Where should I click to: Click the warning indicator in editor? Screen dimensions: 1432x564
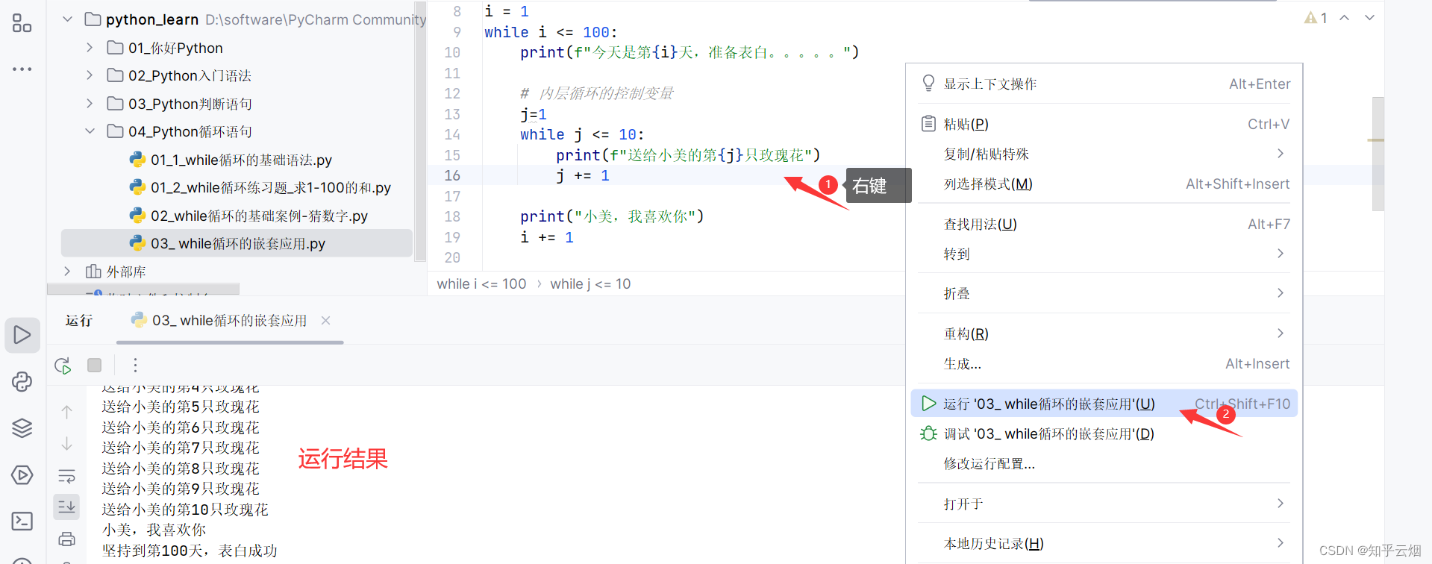click(1316, 18)
